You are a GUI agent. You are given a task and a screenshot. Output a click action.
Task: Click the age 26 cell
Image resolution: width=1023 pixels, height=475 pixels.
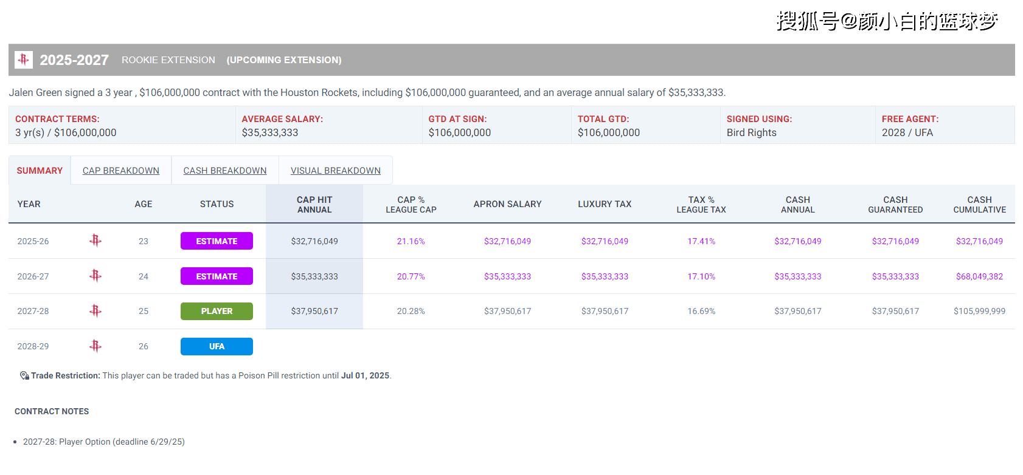(144, 346)
